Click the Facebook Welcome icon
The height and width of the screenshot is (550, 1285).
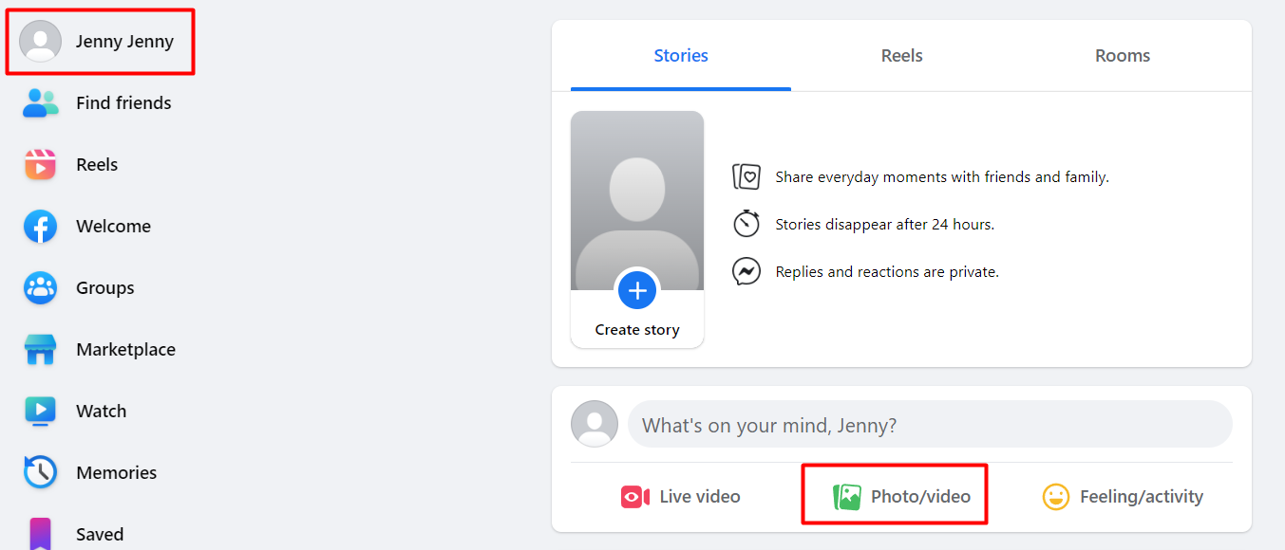[x=41, y=226]
